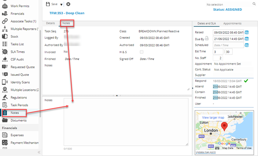Collapse right panel with side arrow
Viewport: 258px width, 156px height.
click(x=193, y=88)
